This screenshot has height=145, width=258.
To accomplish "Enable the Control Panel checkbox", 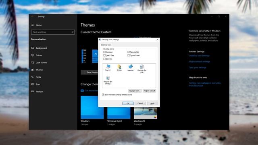I will (x=129, y=56).
